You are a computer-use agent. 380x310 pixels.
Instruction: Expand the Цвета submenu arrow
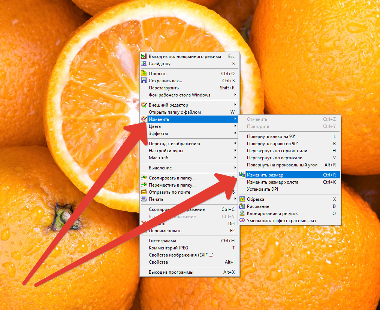(x=235, y=126)
